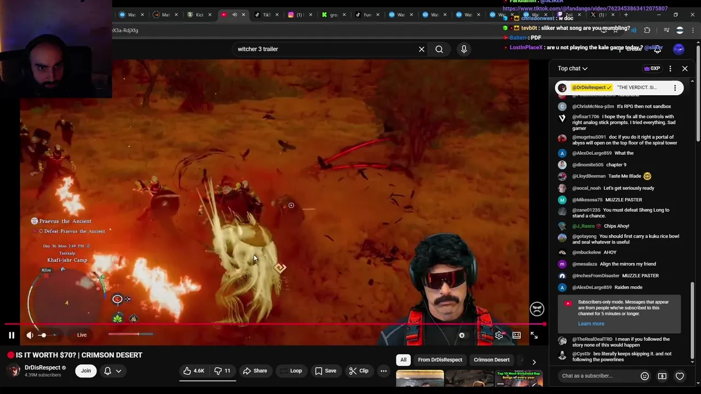701x394 pixels.
Task: Pause the live stream video
Action: click(x=12, y=335)
